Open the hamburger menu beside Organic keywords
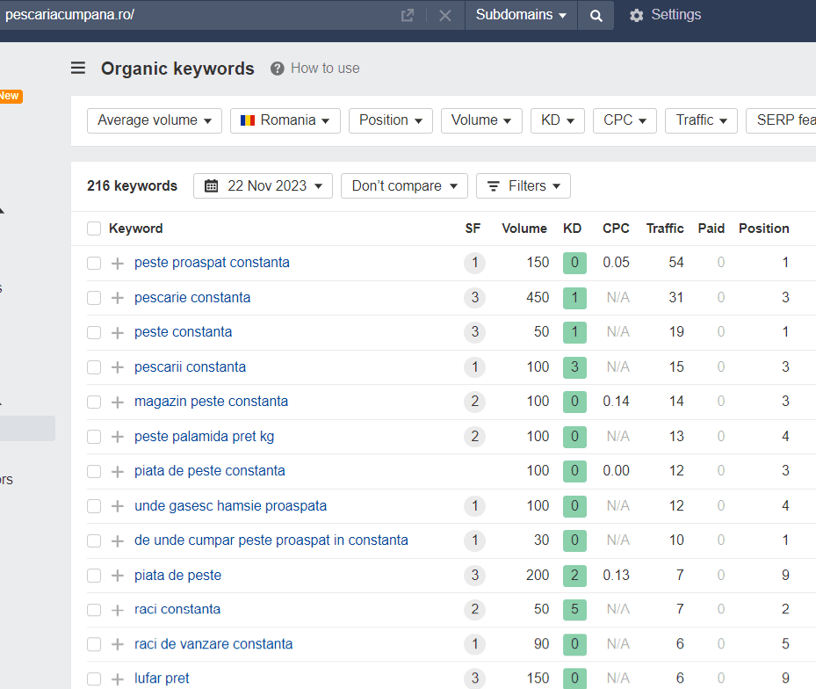 click(x=78, y=69)
